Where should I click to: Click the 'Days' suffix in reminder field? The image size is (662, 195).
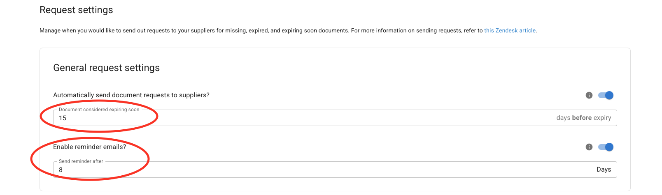tap(604, 170)
